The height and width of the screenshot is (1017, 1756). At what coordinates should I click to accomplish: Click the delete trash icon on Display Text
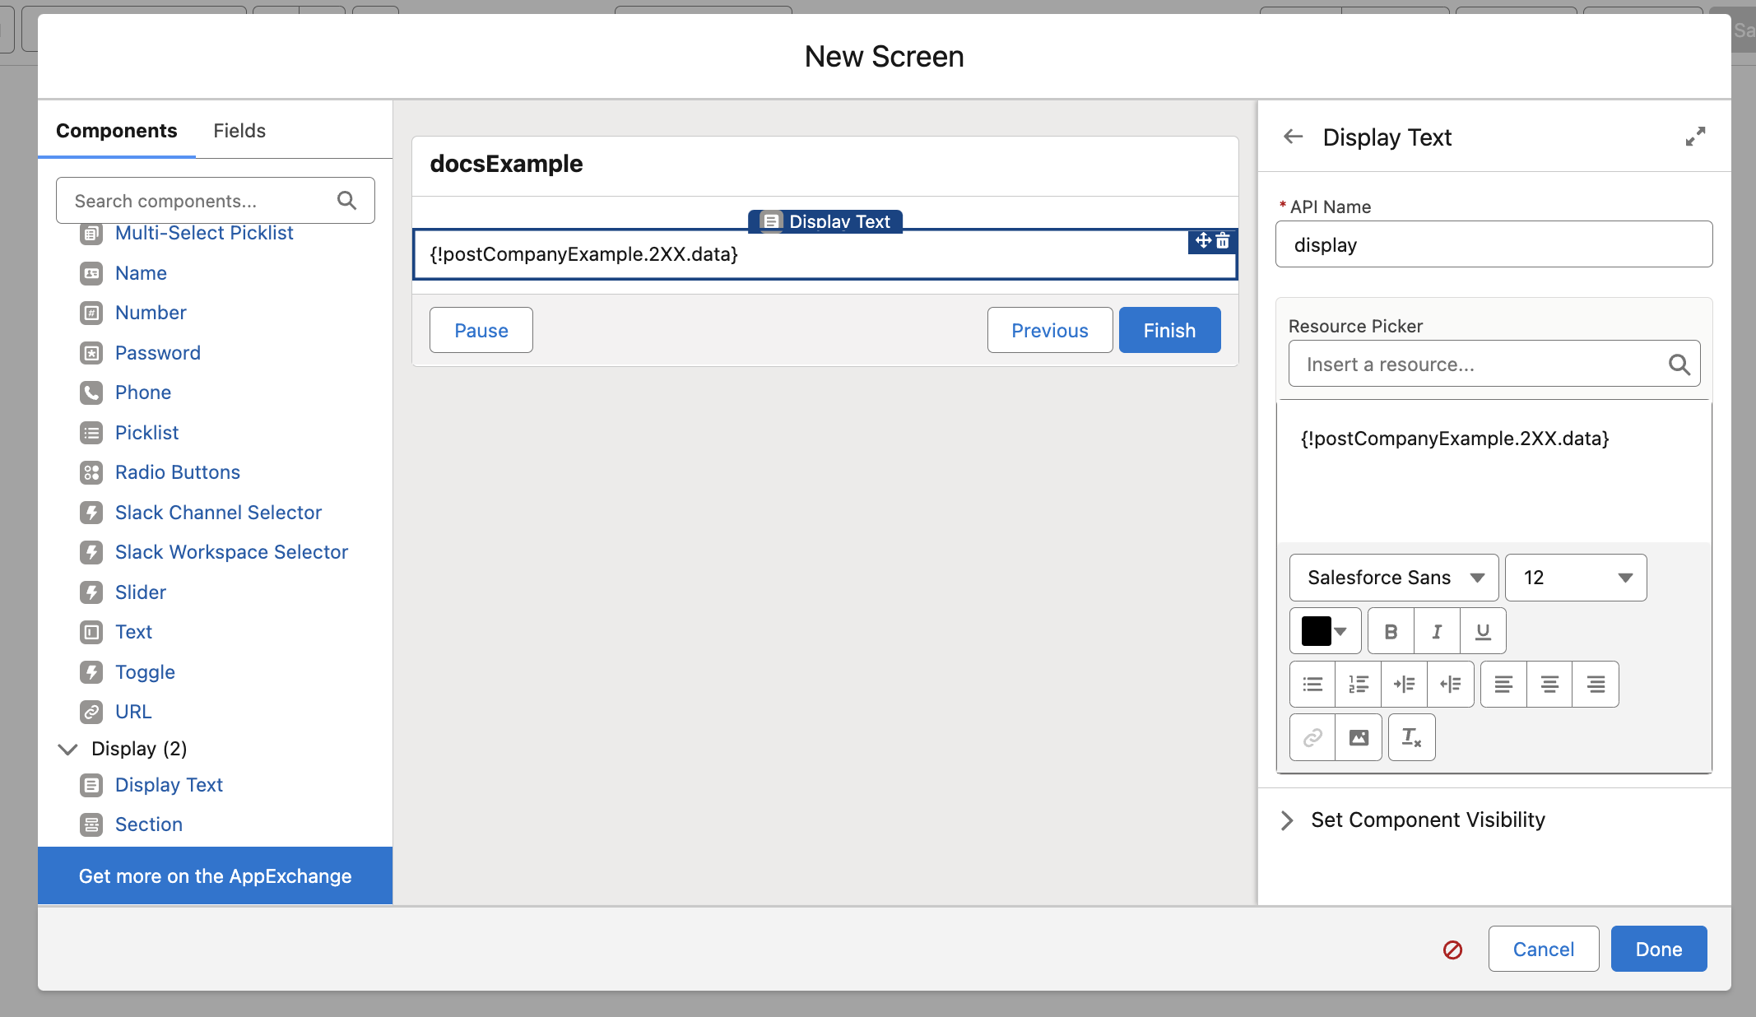[1223, 240]
